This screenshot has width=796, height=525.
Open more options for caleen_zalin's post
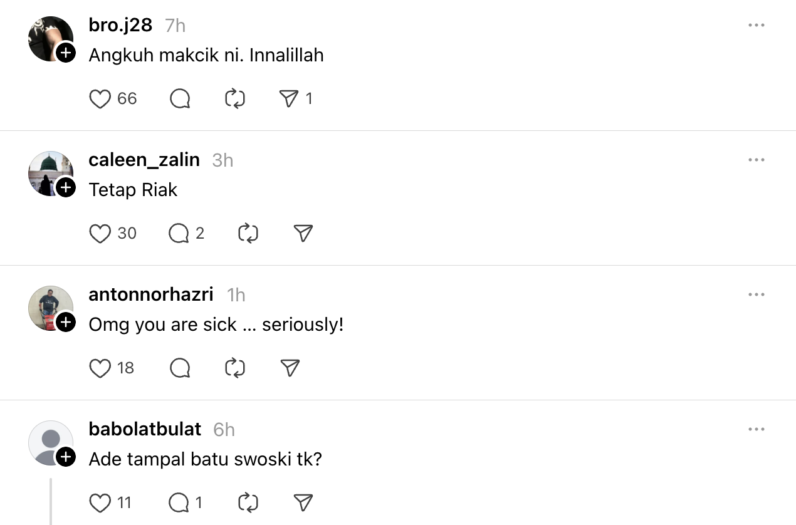757,160
